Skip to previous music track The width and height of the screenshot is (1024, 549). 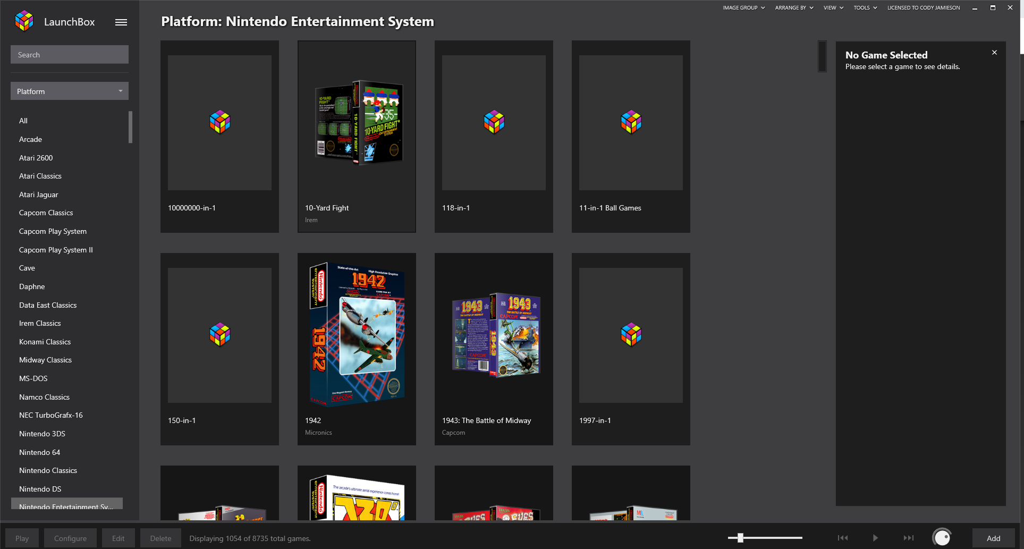843,538
